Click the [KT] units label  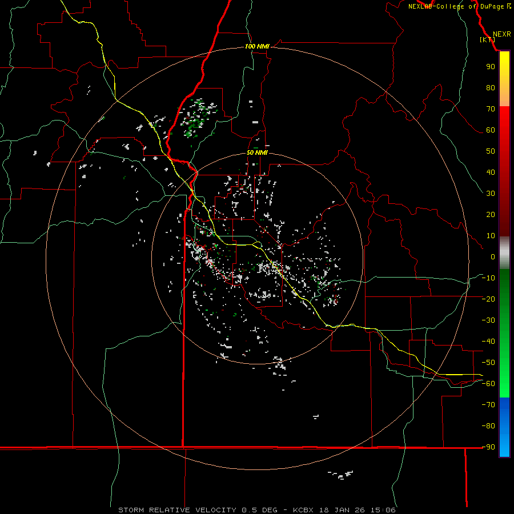[488, 39]
